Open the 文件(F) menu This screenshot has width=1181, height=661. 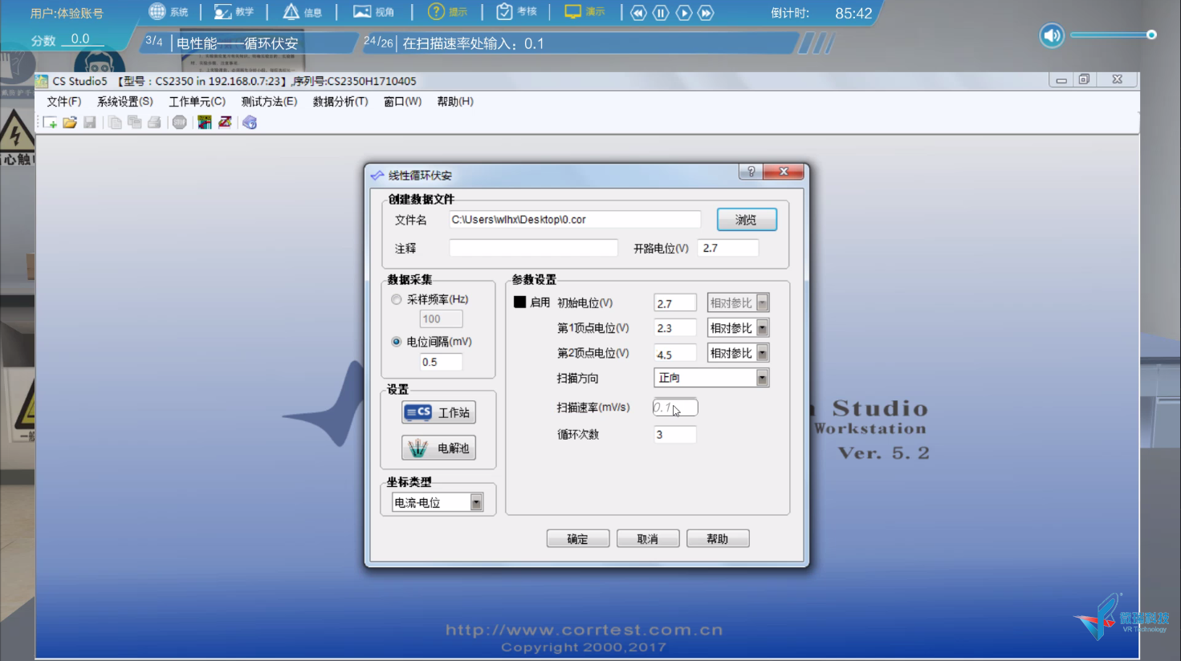click(63, 101)
